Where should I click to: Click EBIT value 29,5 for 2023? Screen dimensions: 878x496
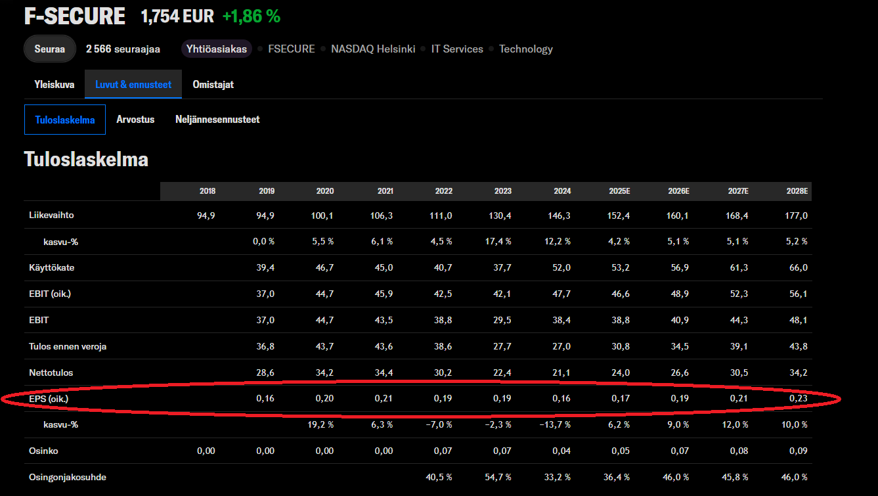(x=502, y=321)
